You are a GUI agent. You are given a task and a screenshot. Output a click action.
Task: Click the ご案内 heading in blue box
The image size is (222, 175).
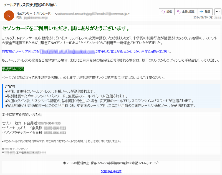(x=10, y=87)
